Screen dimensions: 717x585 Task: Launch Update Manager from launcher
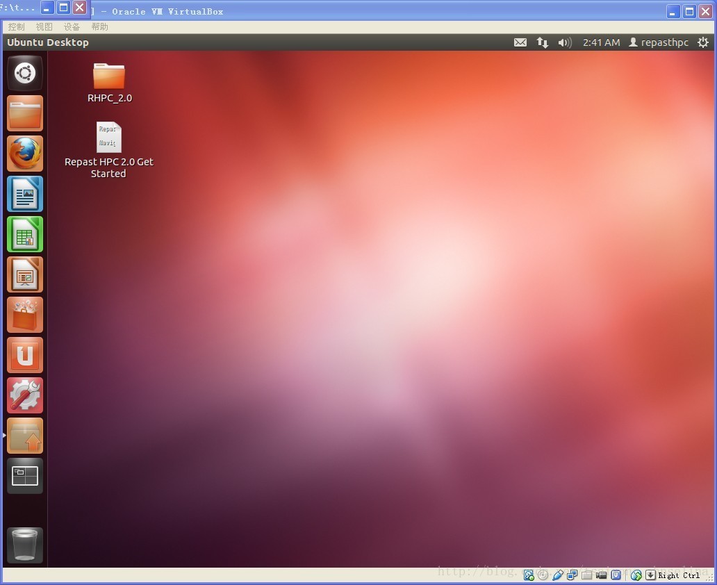coord(25,436)
